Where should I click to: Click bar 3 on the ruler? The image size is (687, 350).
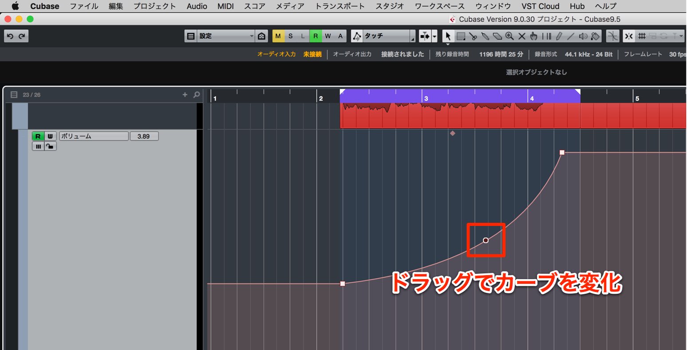tap(426, 98)
